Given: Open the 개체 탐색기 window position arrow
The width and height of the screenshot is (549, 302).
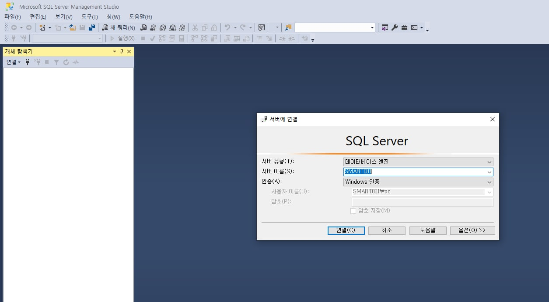Looking at the screenshot, I should click(x=115, y=51).
